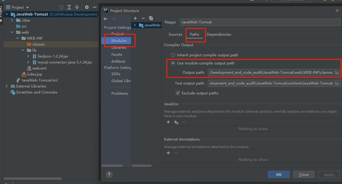Open Project panel gear settings

(x=87, y=7)
